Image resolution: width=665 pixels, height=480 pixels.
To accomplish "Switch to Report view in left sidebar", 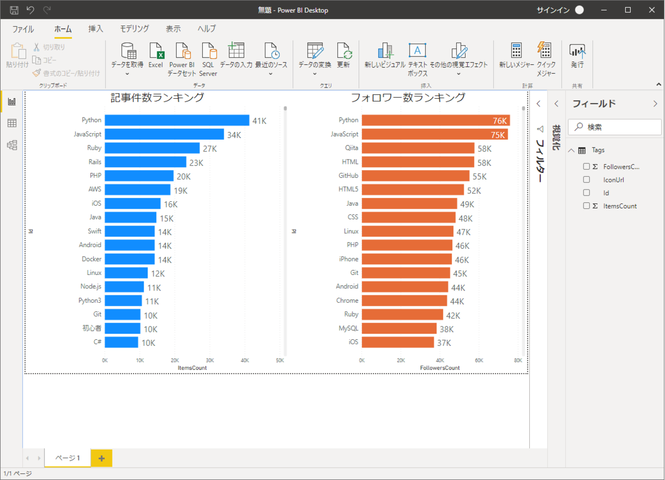I will (12, 102).
